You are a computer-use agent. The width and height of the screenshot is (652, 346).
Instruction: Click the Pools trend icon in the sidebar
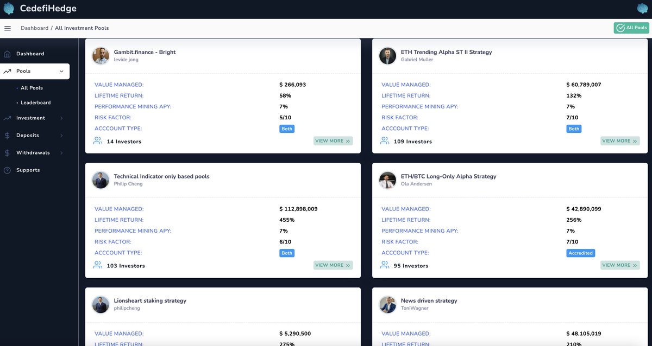(7, 71)
